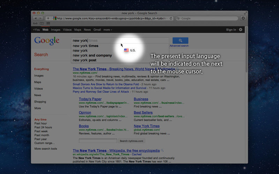Choose 'new york post' suggestion

pos(84,60)
